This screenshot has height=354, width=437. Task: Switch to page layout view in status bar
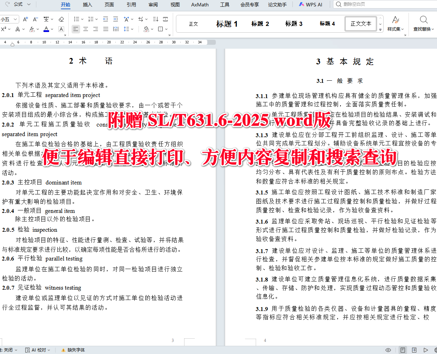(x=403, y=350)
